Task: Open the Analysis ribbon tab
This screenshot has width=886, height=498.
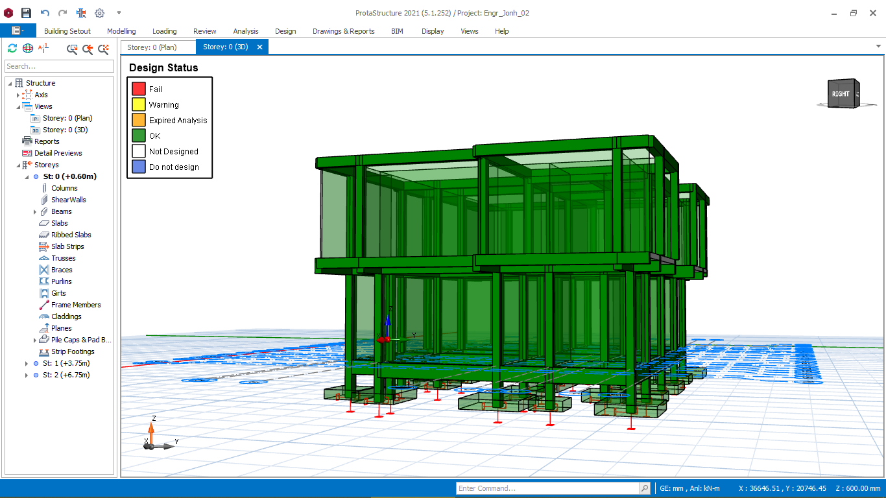Action: click(246, 31)
